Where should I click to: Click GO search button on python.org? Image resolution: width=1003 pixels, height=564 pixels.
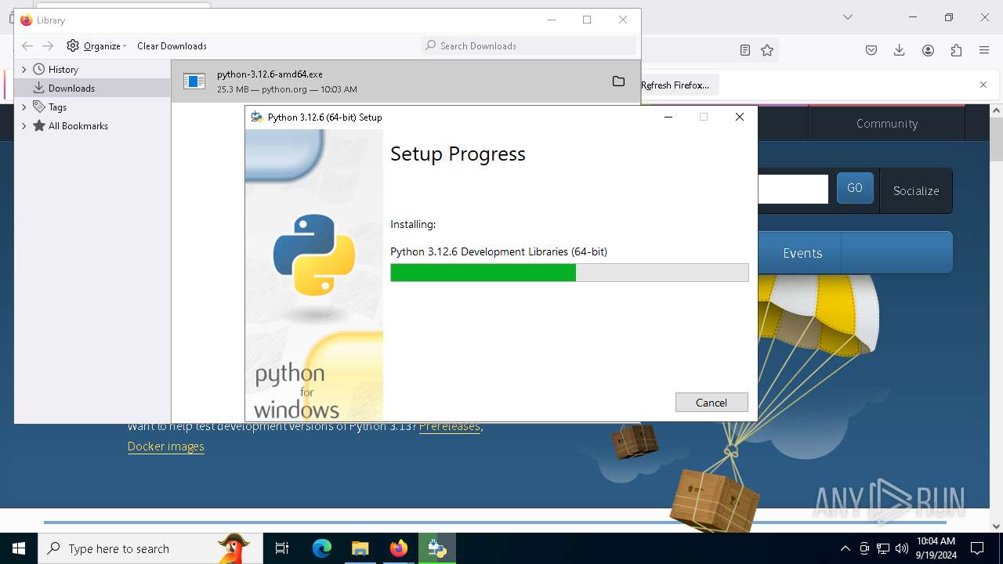[855, 188]
